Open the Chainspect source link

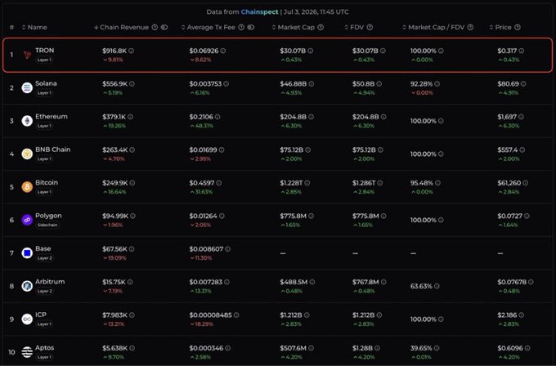pos(259,11)
